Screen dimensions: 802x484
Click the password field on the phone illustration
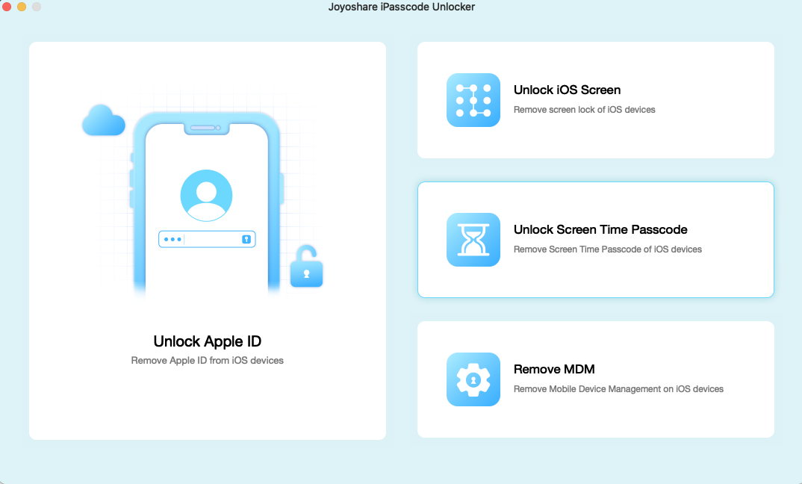(207, 239)
